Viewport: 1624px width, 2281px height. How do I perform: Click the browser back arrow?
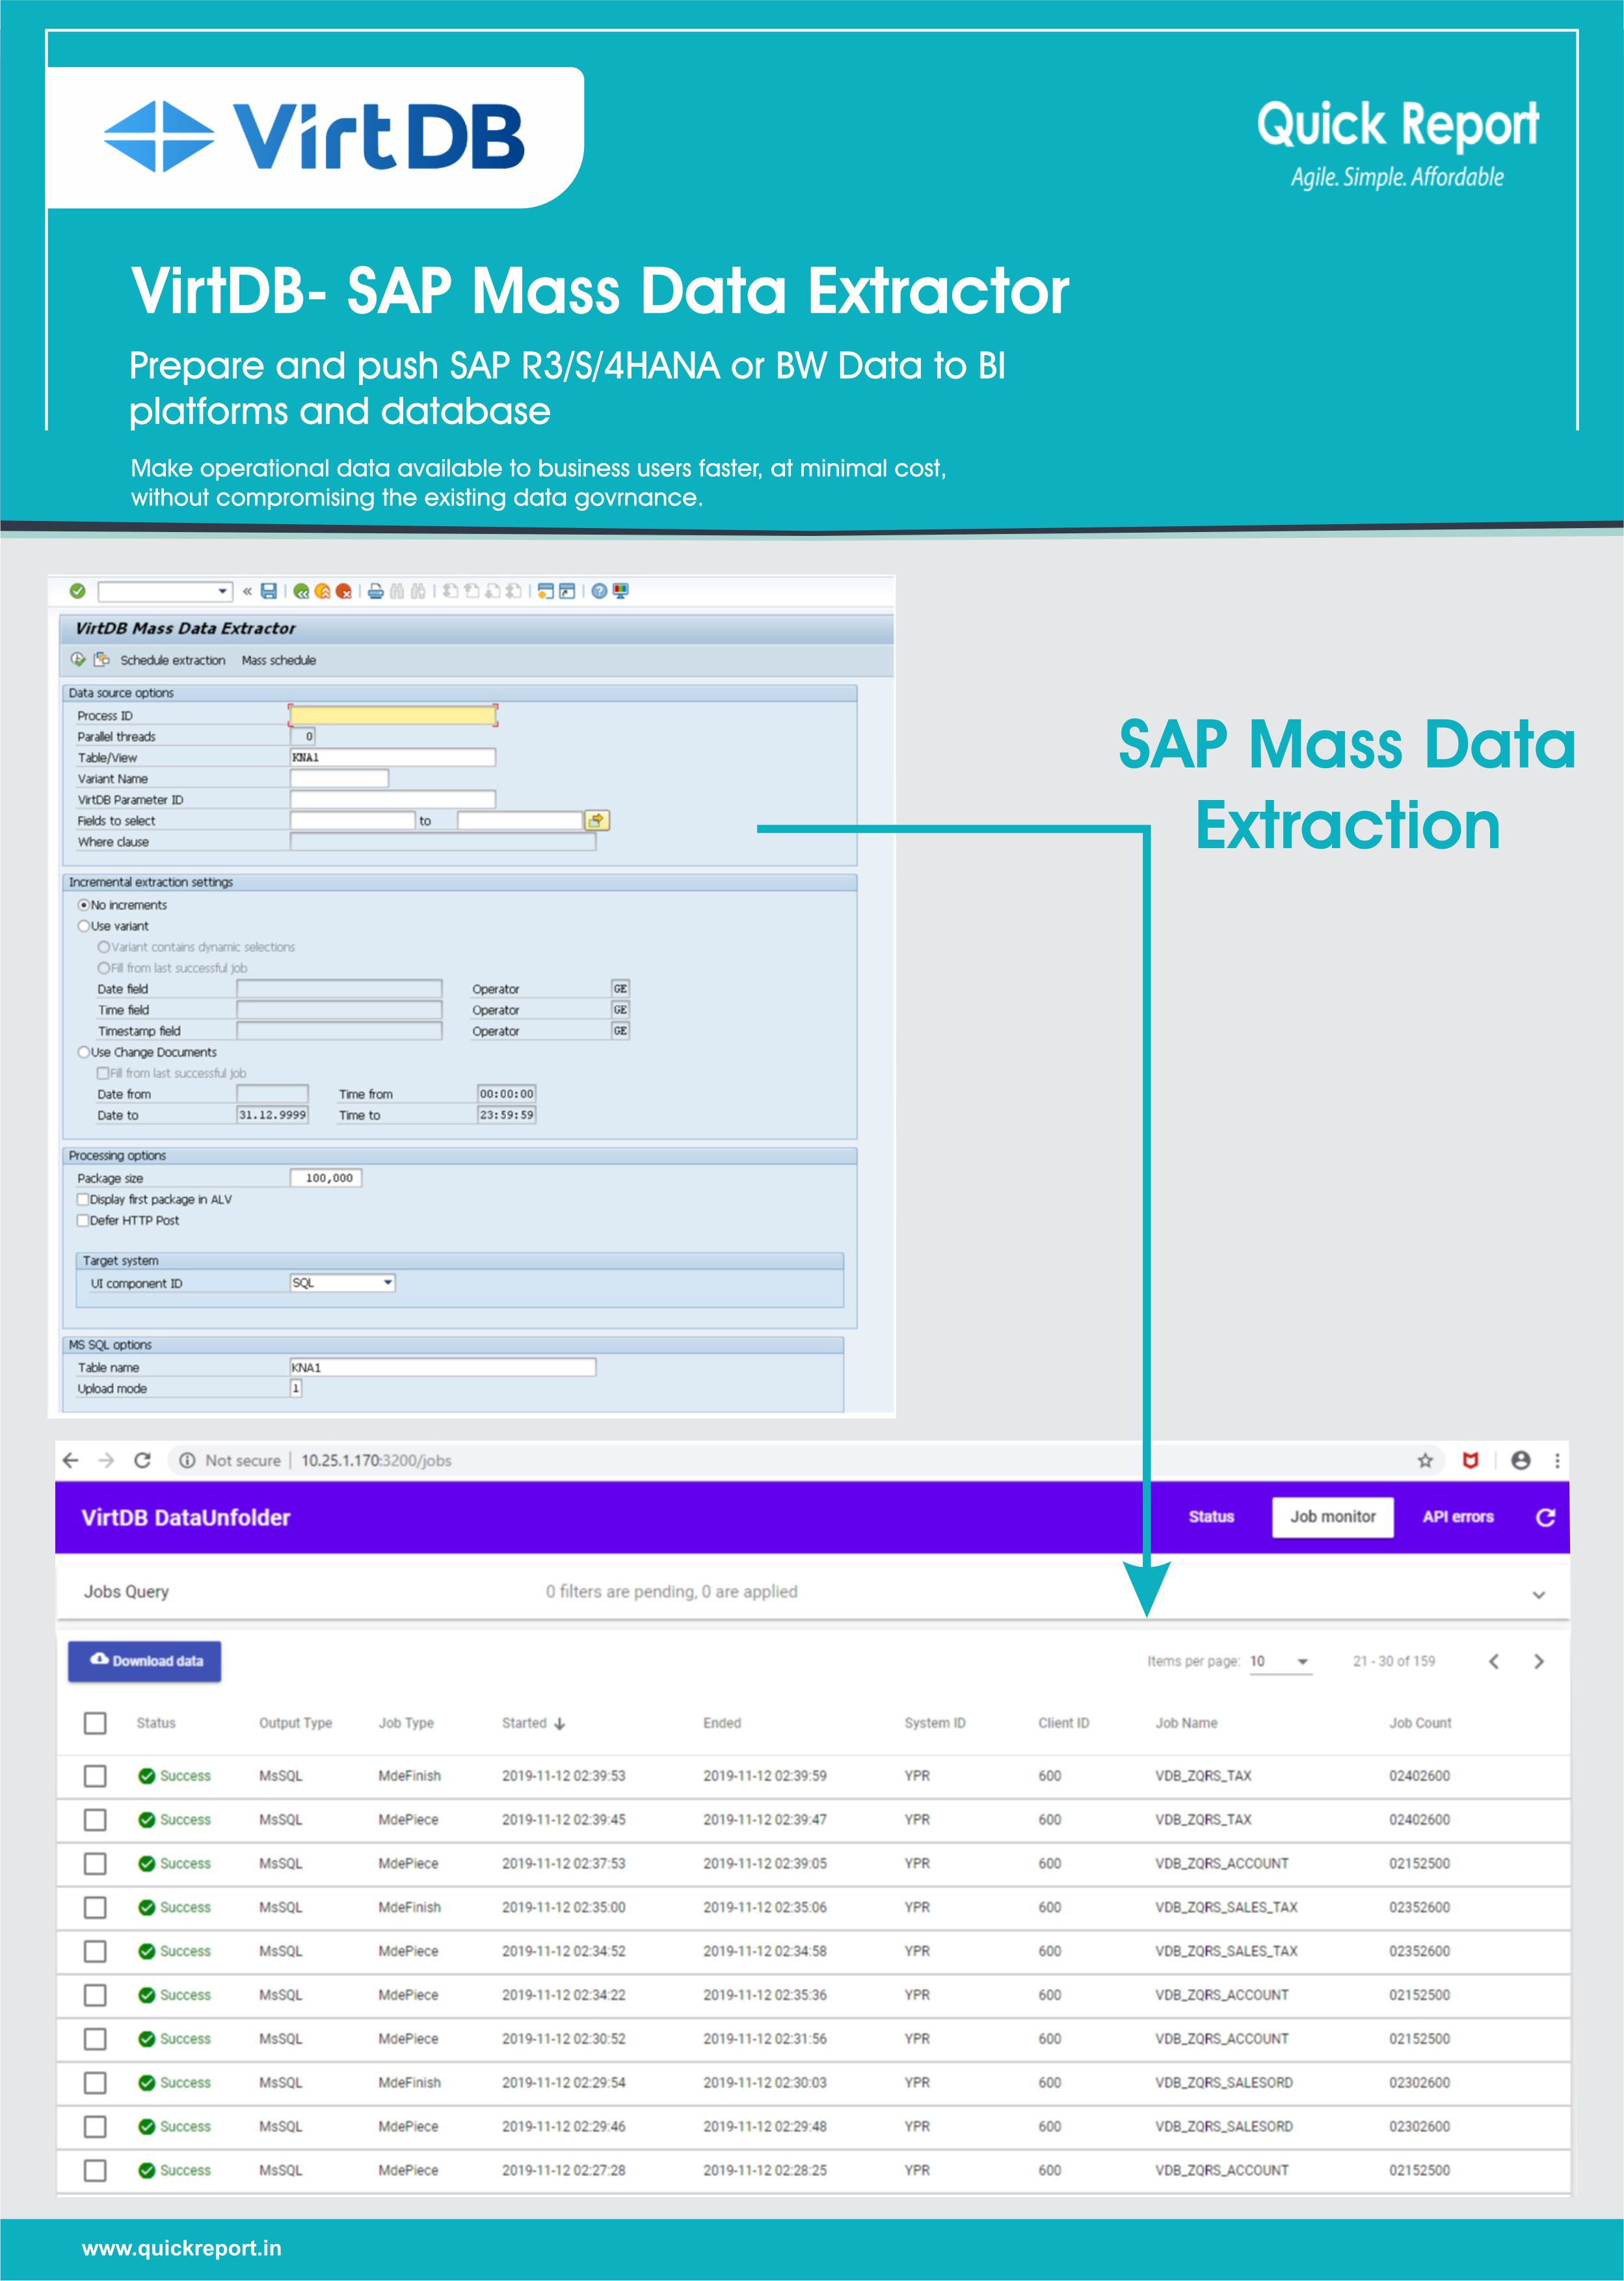point(70,1460)
